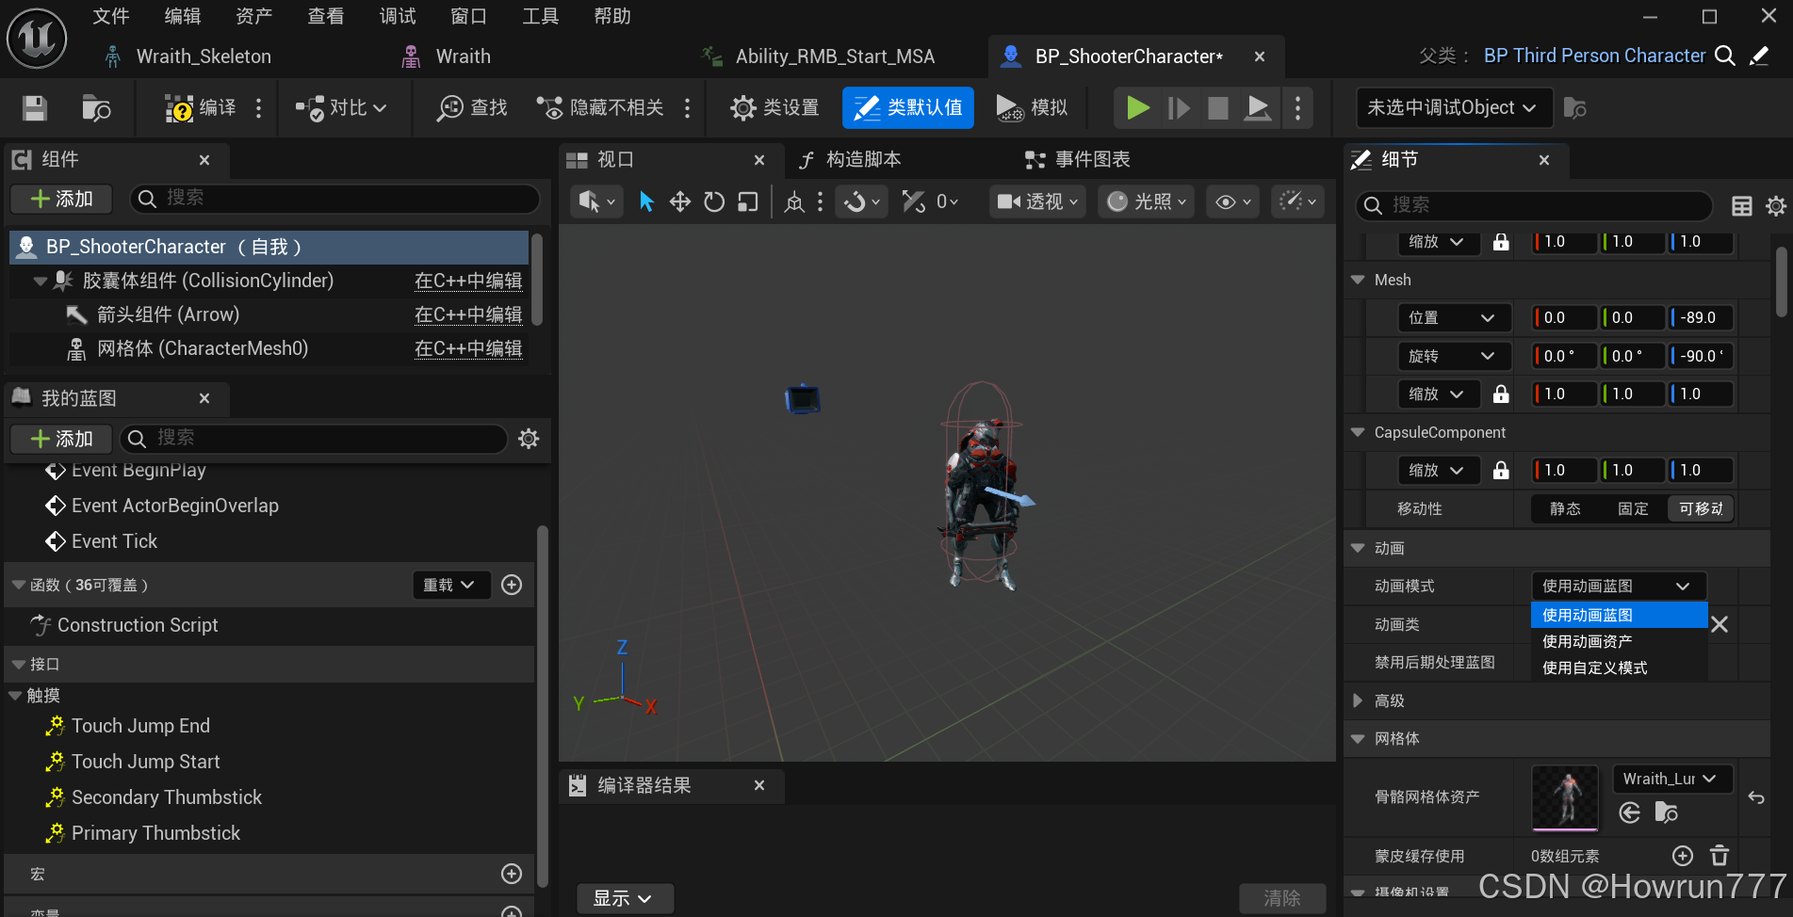Screen dimensions: 1793x917
Task: Select the Translate (move) gizmo tool
Action: pyautogui.click(x=680, y=201)
